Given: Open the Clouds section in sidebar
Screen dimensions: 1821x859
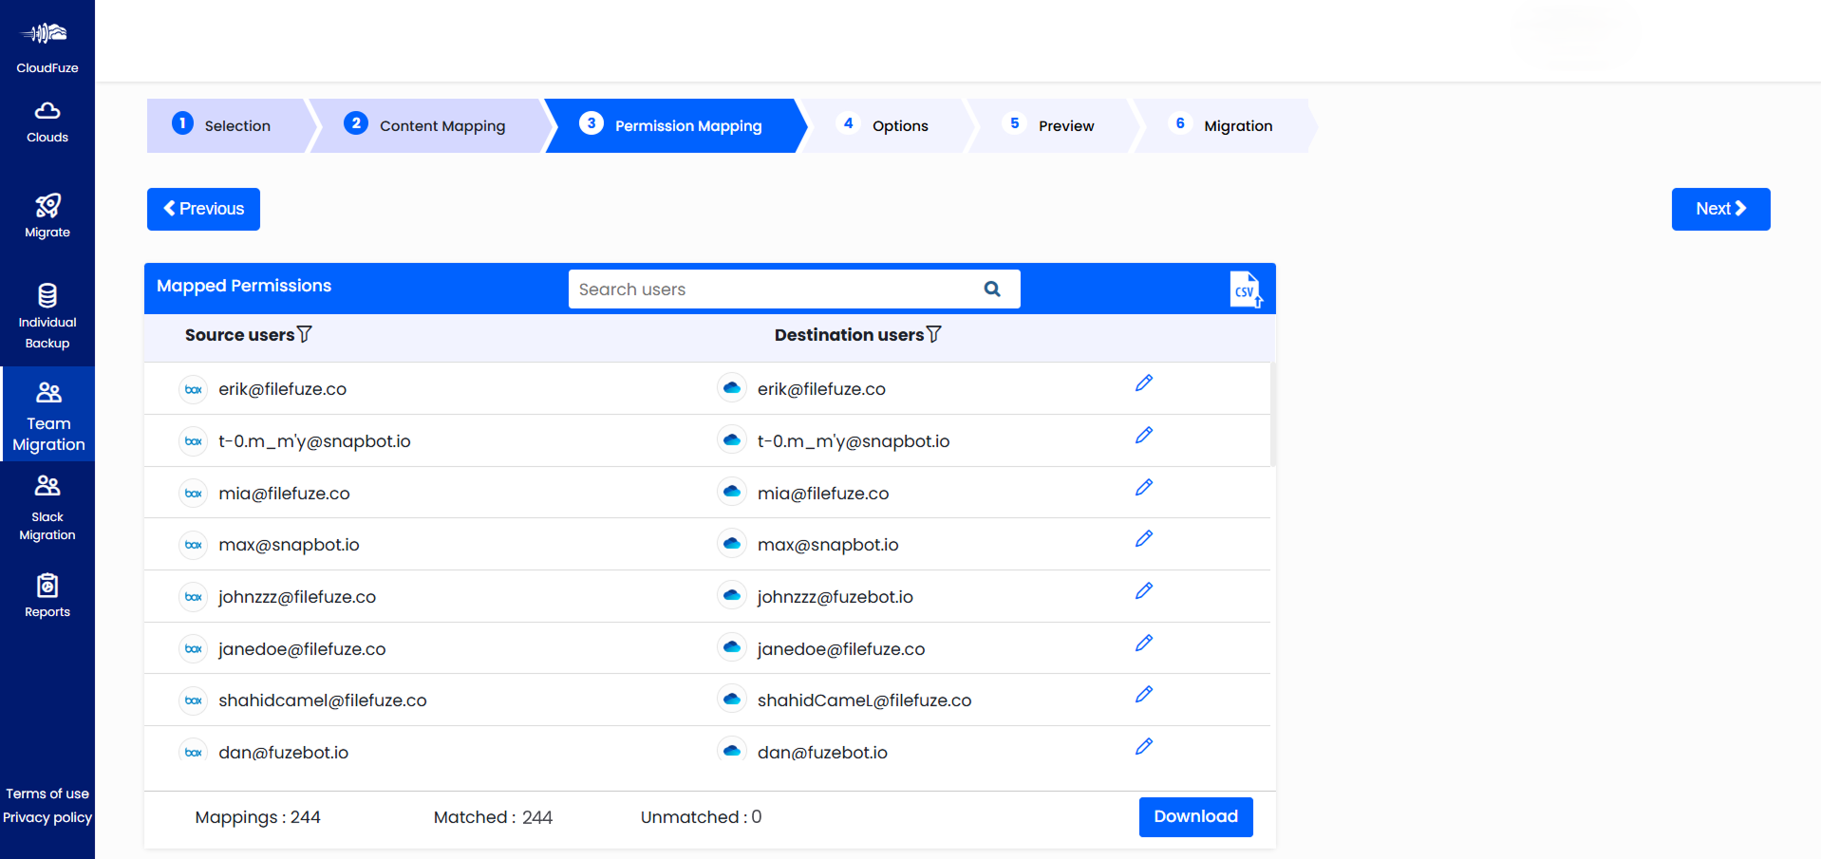Looking at the screenshot, I should click(47, 121).
